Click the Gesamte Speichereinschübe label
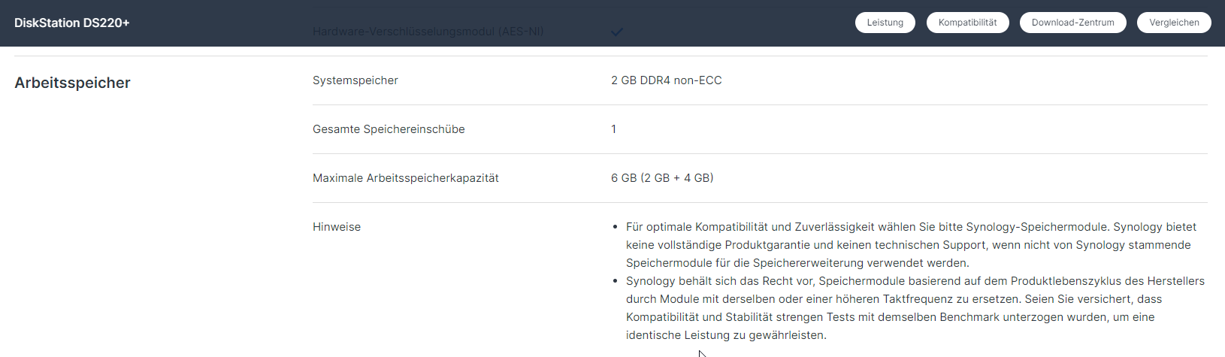The width and height of the screenshot is (1225, 357). pos(389,129)
